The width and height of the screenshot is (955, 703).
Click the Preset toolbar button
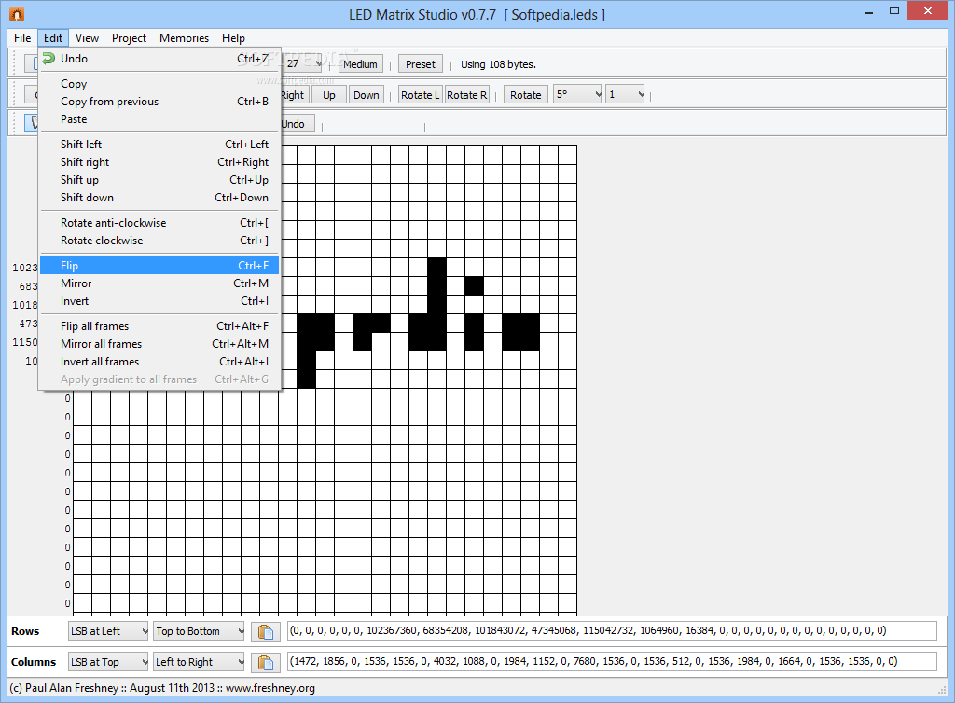coord(421,64)
